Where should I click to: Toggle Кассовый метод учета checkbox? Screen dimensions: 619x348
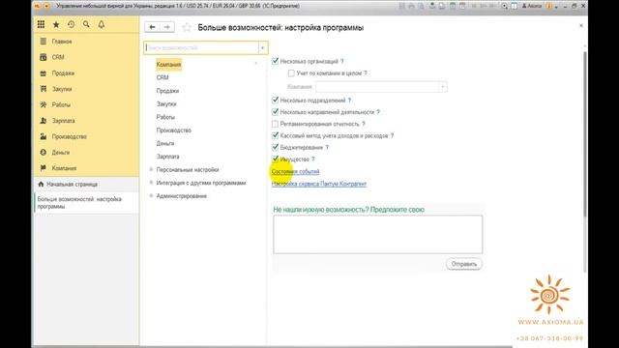(275, 135)
